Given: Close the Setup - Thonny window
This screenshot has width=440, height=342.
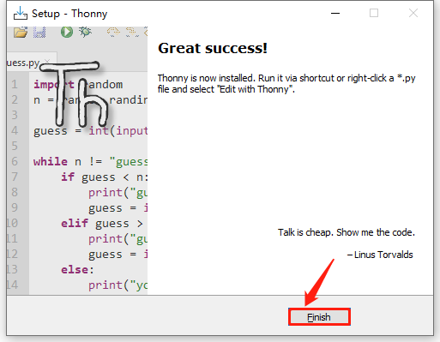Looking at the screenshot, I should point(413,13).
